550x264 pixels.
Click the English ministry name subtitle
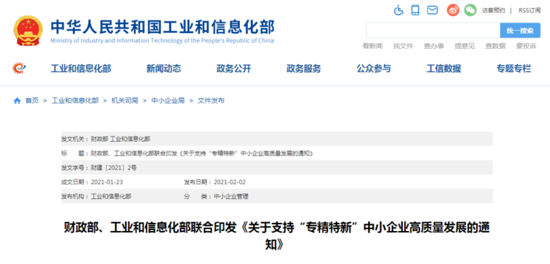(162, 40)
